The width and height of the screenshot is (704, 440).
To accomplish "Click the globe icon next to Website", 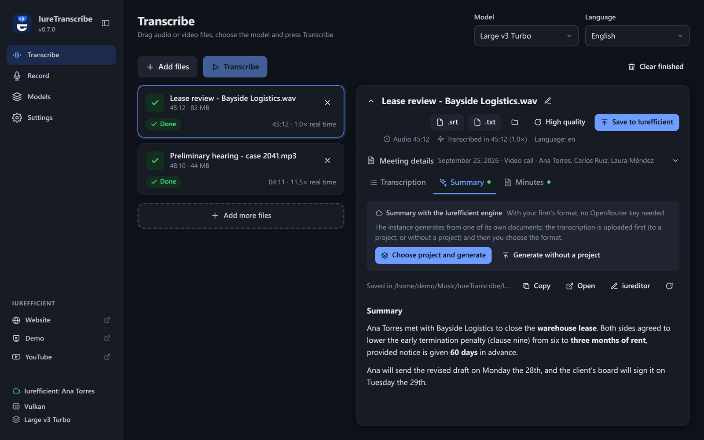I will click(x=16, y=320).
